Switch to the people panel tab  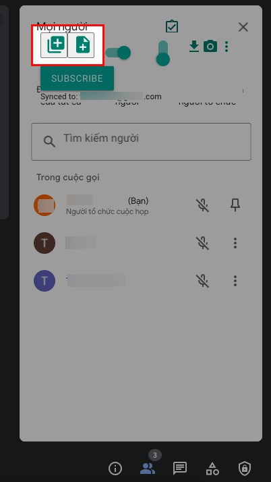pyautogui.click(x=148, y=468)
